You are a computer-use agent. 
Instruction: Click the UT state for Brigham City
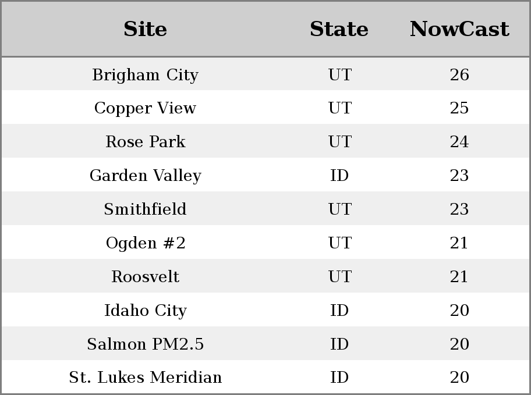pos(339,74)
